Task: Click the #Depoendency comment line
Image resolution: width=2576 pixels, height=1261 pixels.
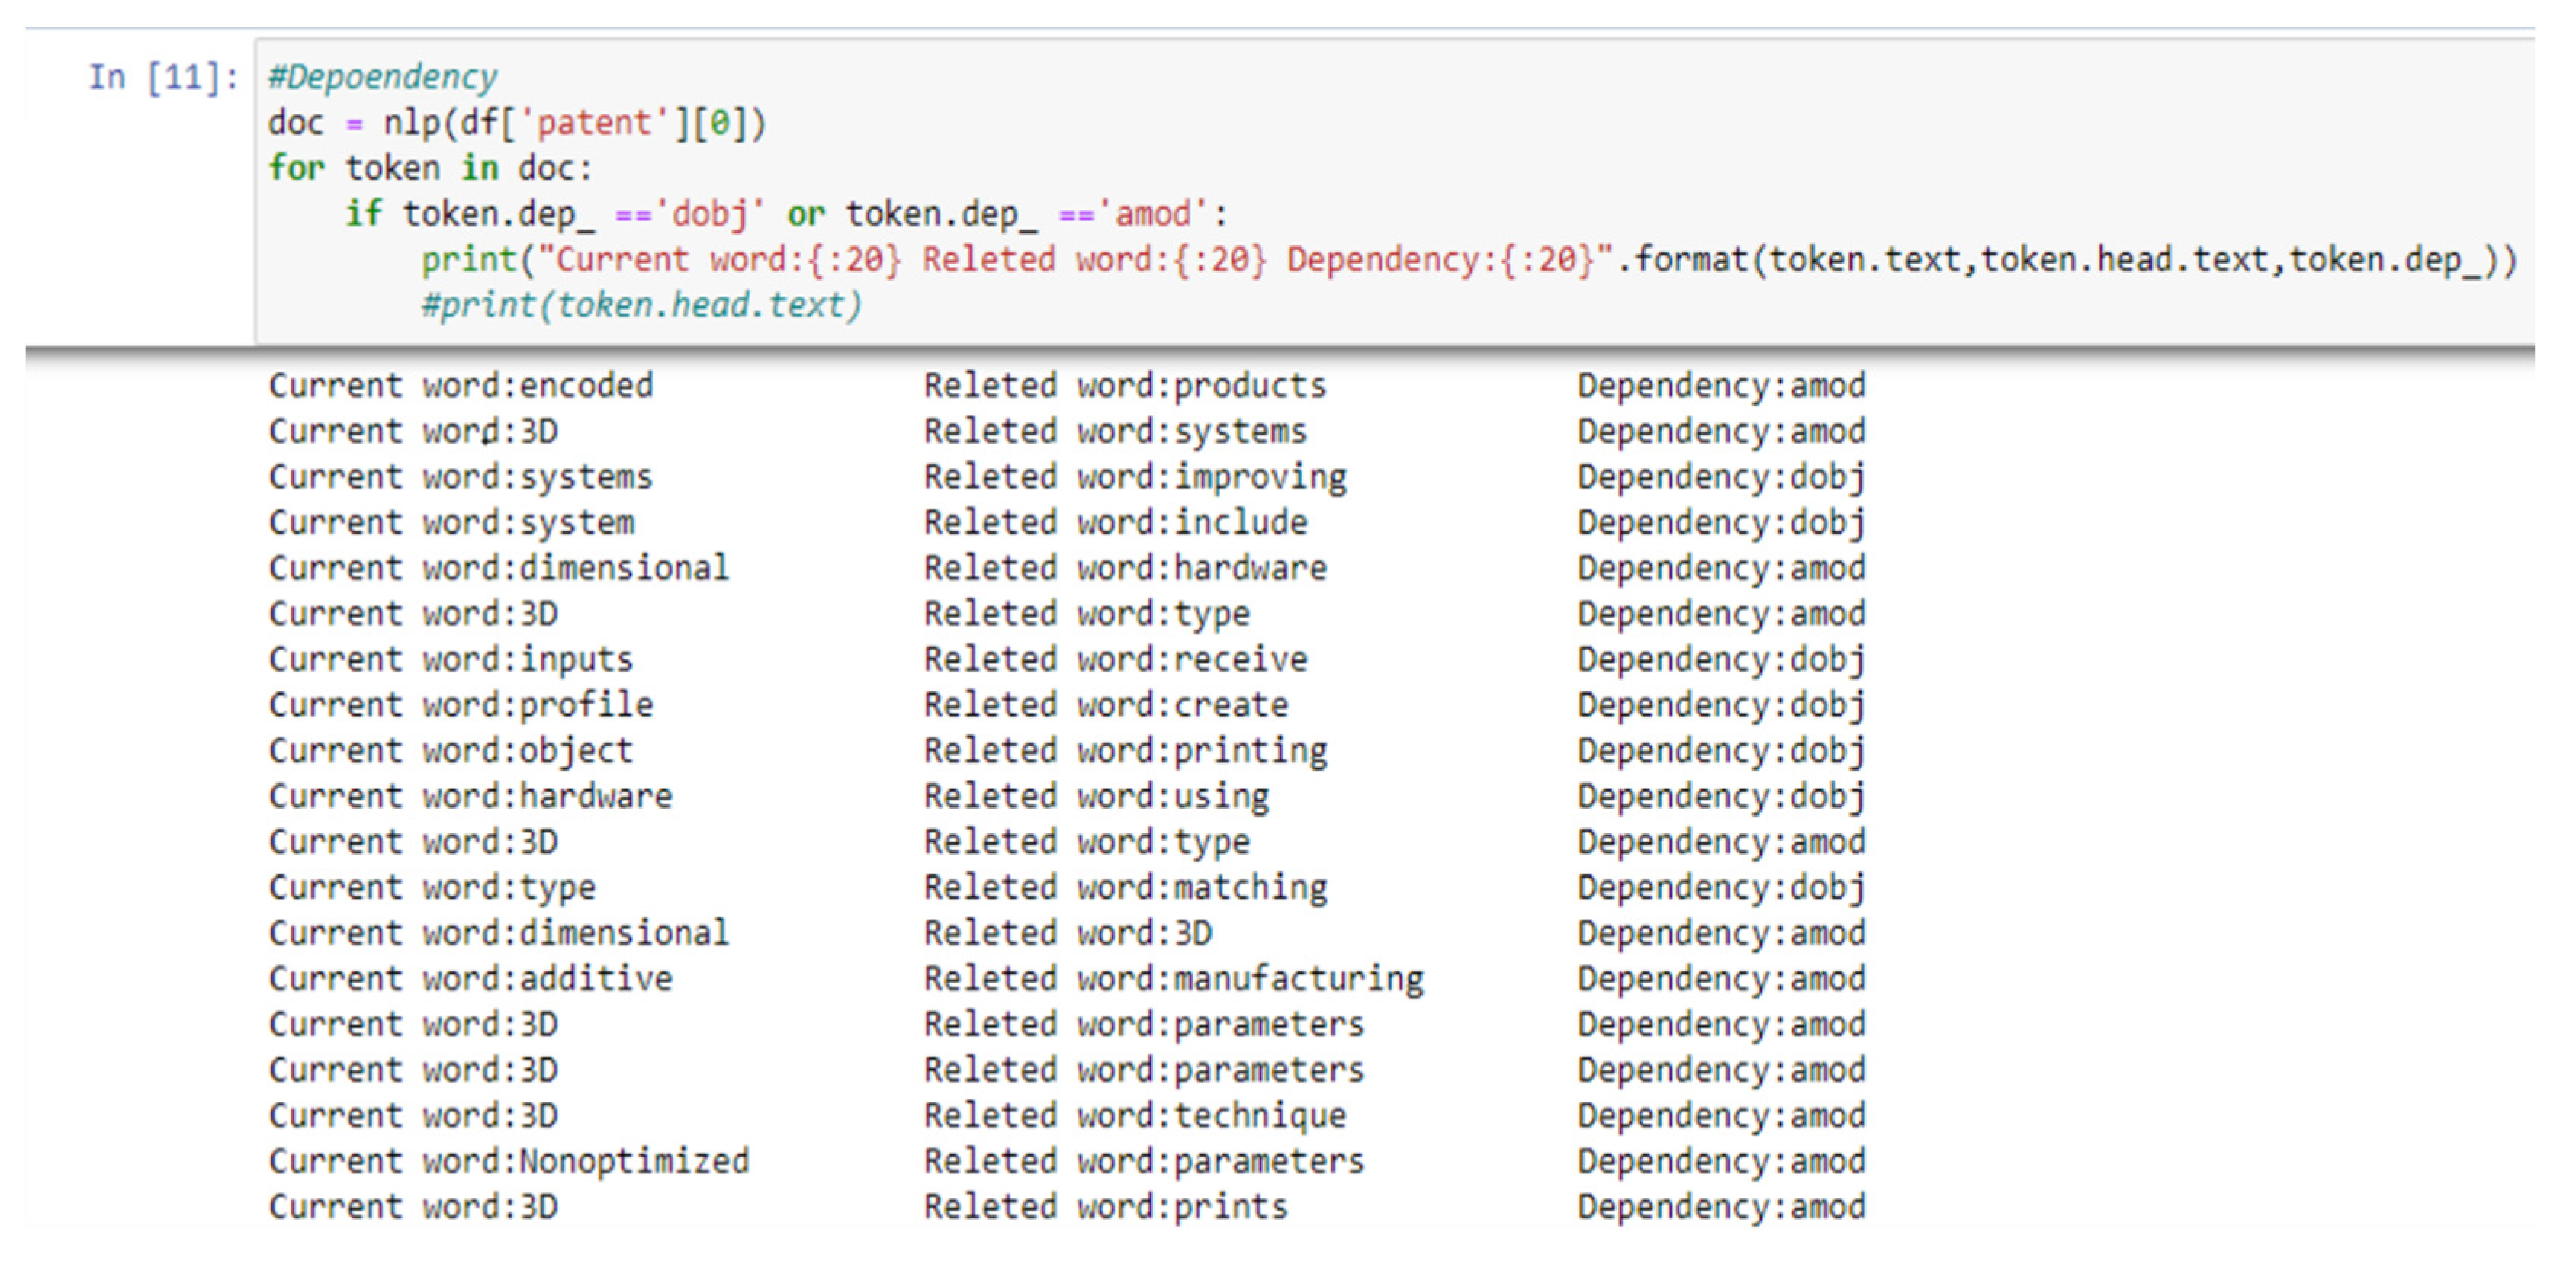Action: pos(382,77)
